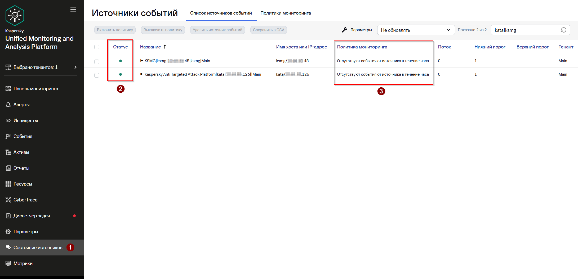The width and height of the screenshot is (578, 279).
Task: Click the kata/ host name cell
Action: click(292, 74)
